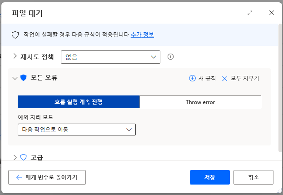Viewport: 283px width, 195px height.
Task: Click the info icon next to retry policy
Action: pos(170,57)
